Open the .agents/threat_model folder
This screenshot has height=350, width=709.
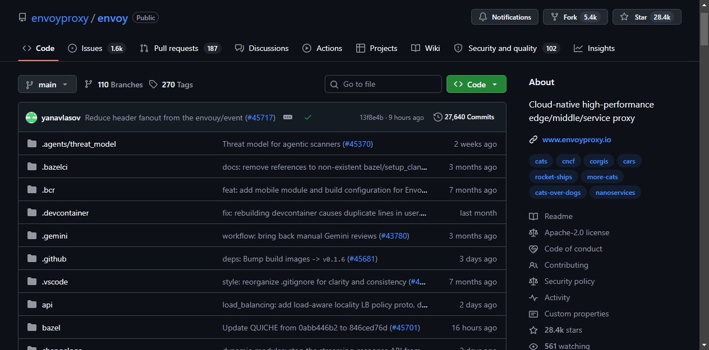(79, 144)
